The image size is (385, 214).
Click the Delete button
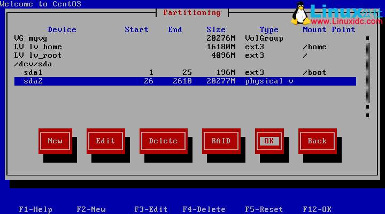coord(163,141)
